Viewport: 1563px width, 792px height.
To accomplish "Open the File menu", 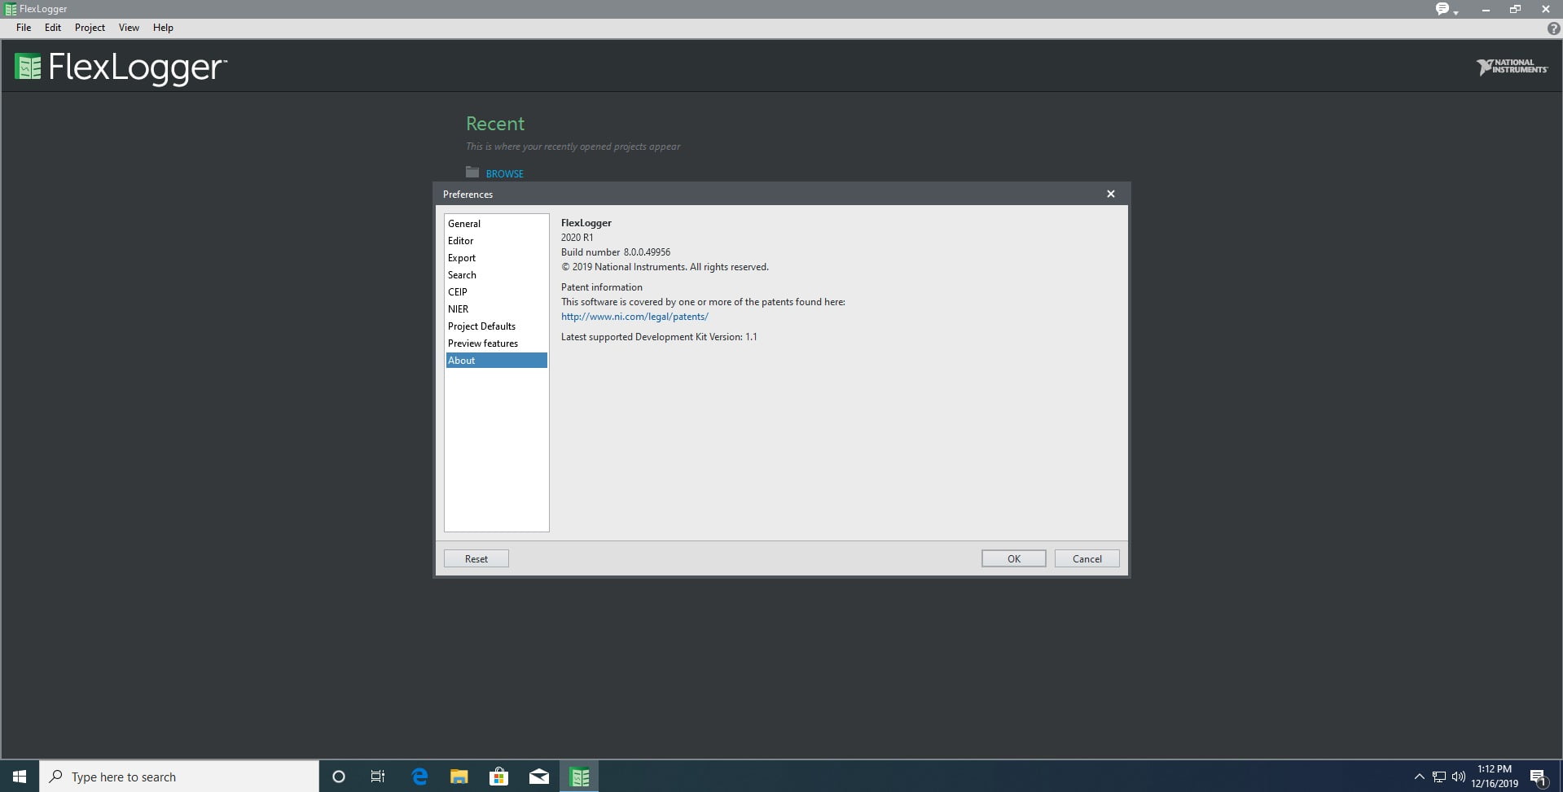I will (x=24, y=28).
